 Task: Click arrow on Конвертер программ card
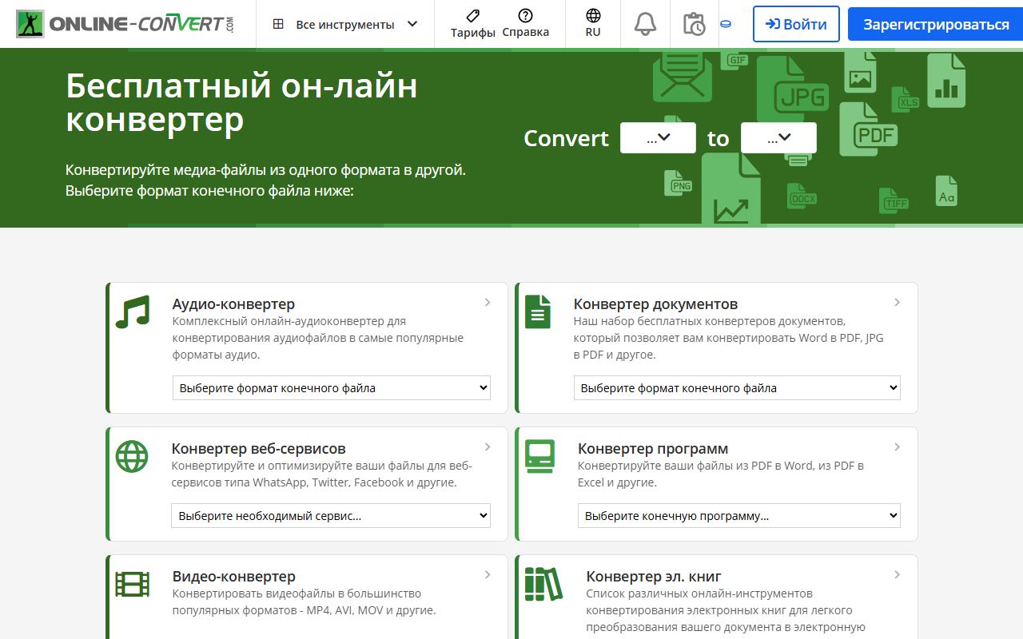click(x=898, y=447)
